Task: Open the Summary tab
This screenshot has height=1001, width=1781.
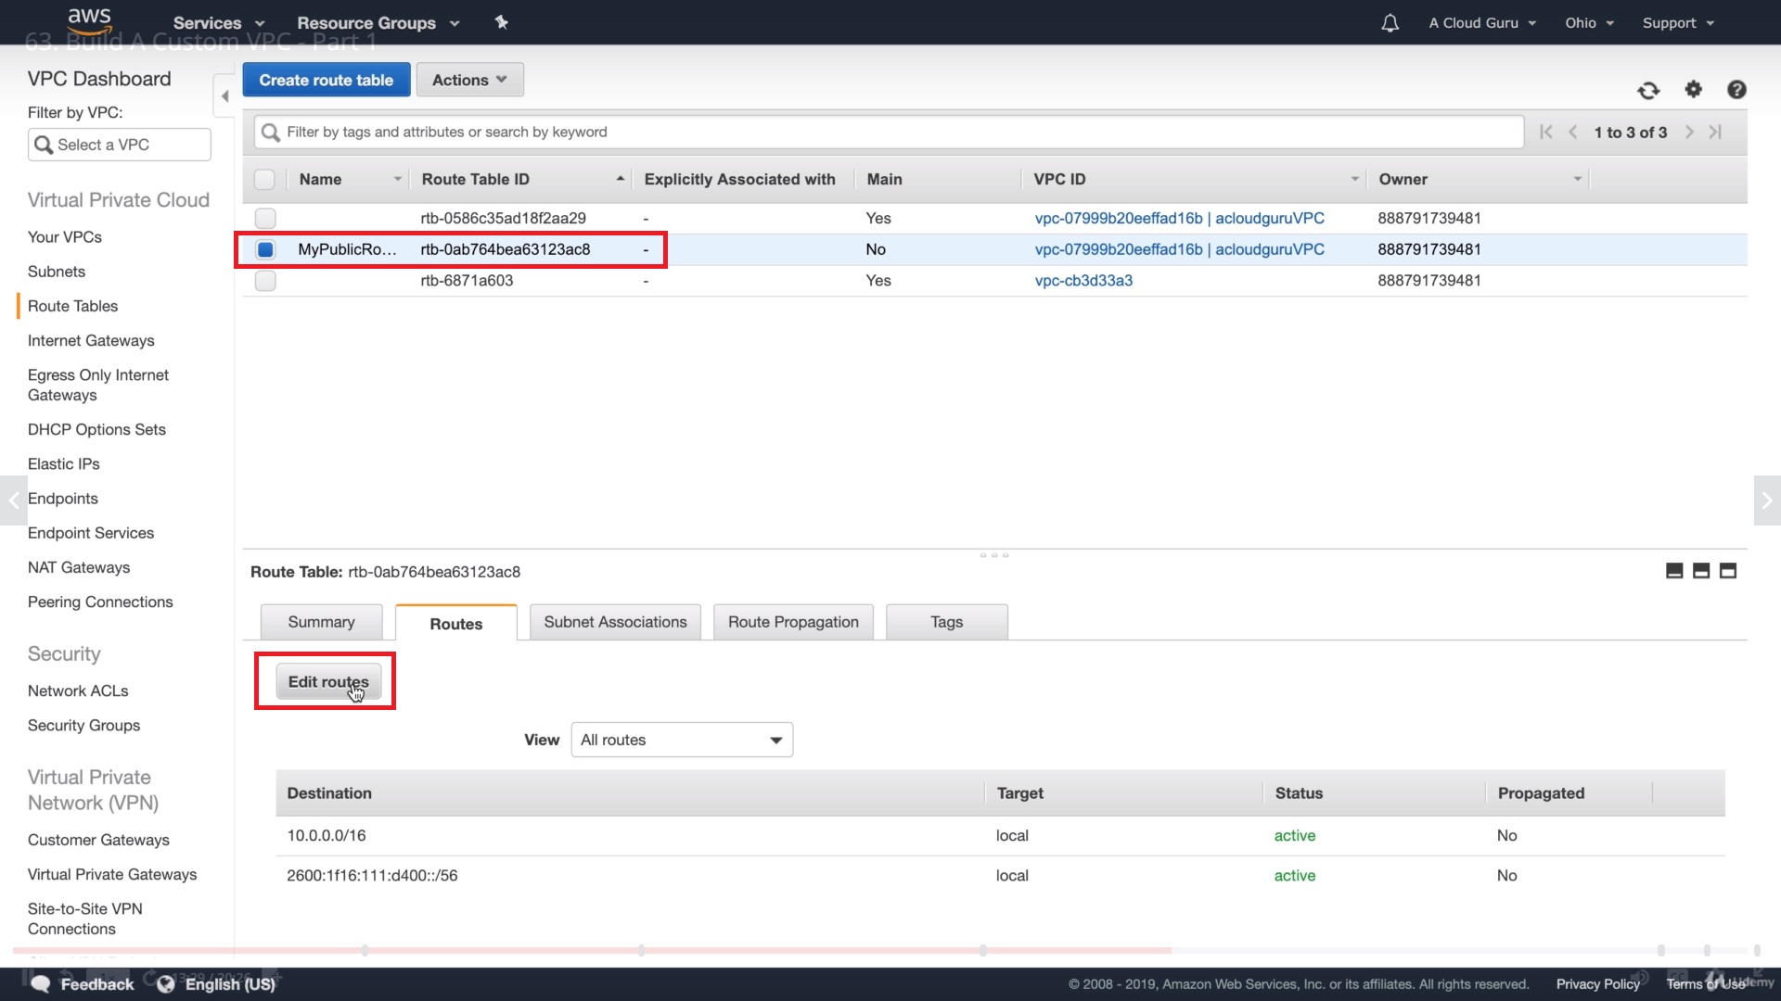Action: (321, 622)
